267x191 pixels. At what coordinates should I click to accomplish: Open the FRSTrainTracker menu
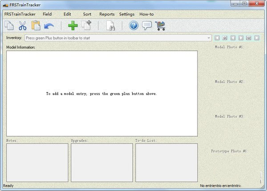point(20,14)
